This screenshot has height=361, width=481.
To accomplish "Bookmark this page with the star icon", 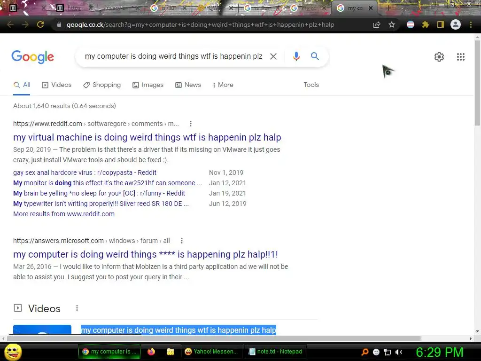I will coord(391,24).
